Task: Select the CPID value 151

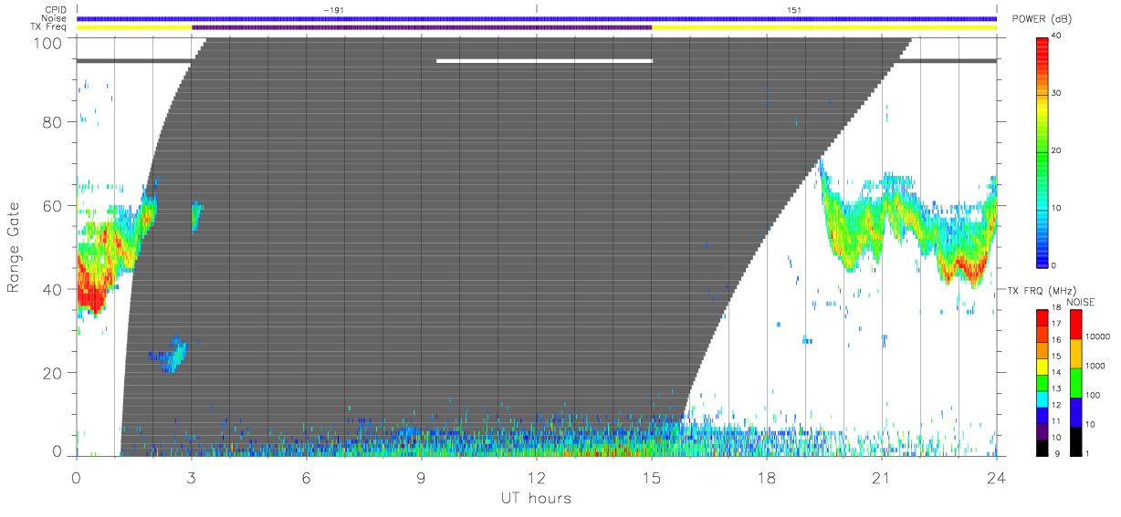Action: pyautogui.click(x=794, y=10)
